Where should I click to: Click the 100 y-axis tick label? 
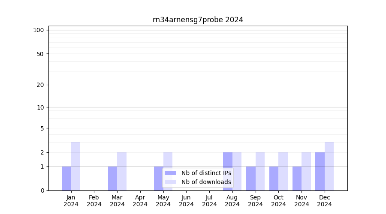pyautogui.click(x=39, y=30)
